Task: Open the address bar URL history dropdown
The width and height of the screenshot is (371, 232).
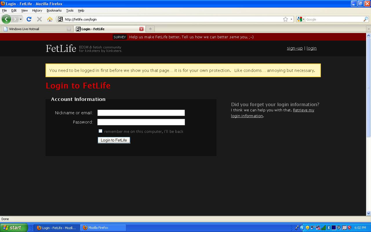Action: (x=291, y=19)
